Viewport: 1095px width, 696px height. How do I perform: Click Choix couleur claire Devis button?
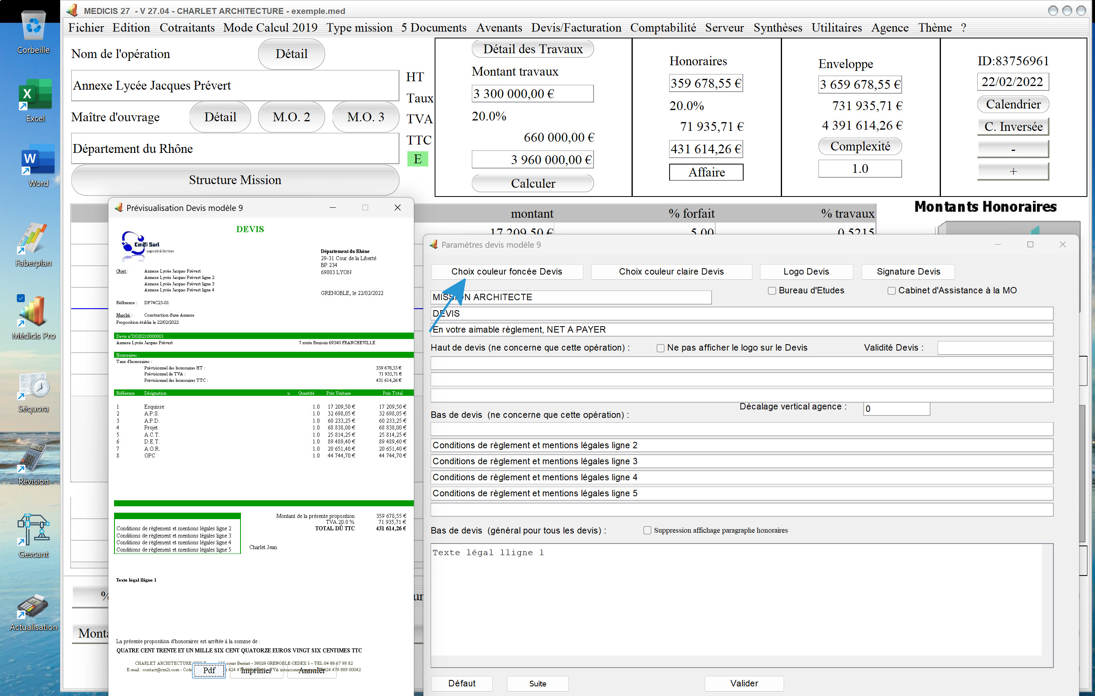pyautogui.click(x=671, y=271)
